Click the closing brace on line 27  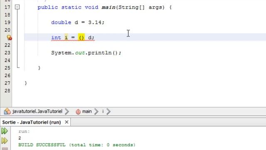[26, 83]
